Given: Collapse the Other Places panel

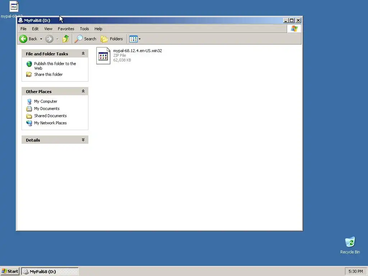Looking at the screenshot, I should tap(83, 91).
